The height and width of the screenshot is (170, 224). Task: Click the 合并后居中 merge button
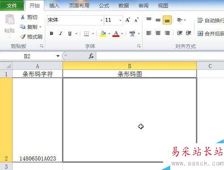pos(211,33)
